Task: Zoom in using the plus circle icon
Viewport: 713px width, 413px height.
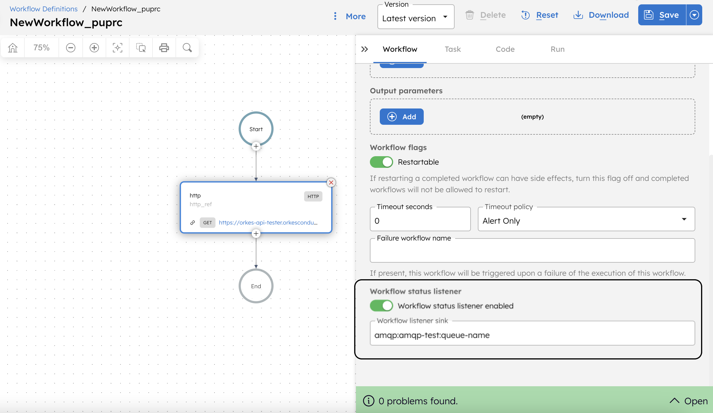Action: tap(94, 47)
